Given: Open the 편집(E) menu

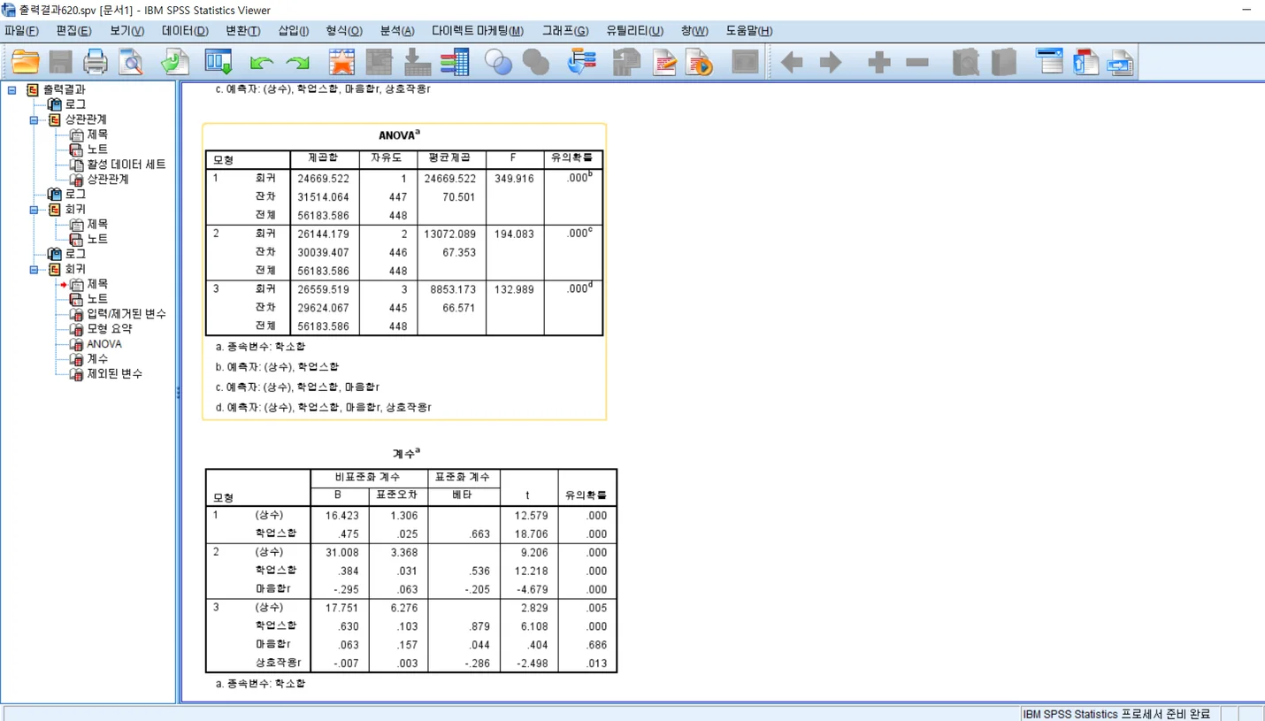Looking at the screenshot, I should [73, 31].
